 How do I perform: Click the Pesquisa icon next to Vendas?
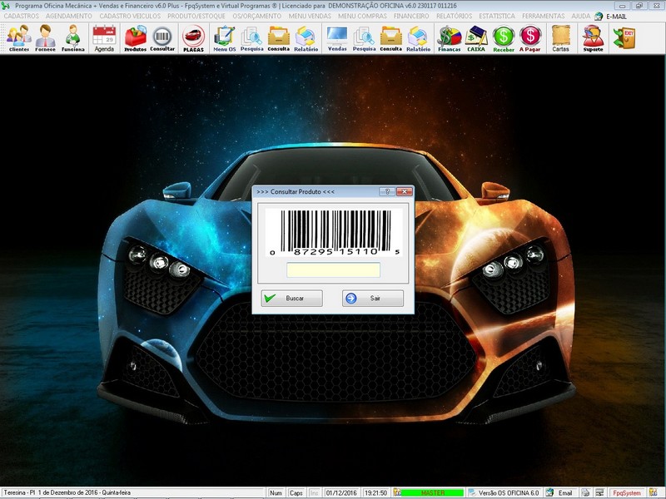364,38
